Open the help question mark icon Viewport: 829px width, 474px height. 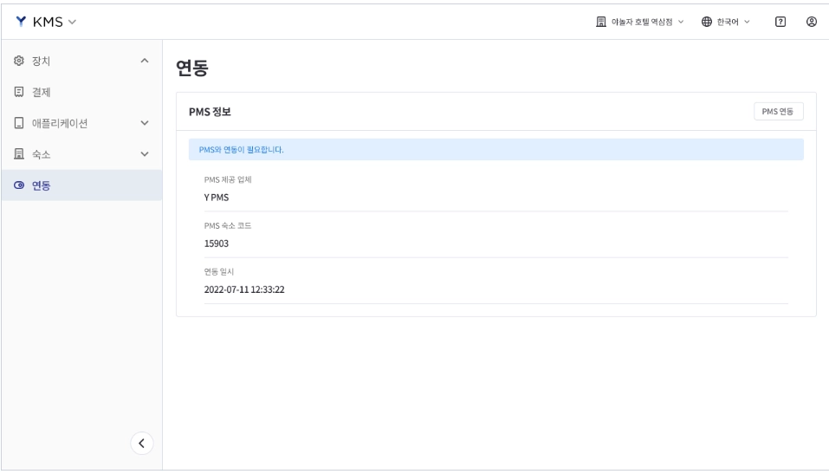click(x=780, y=22)
